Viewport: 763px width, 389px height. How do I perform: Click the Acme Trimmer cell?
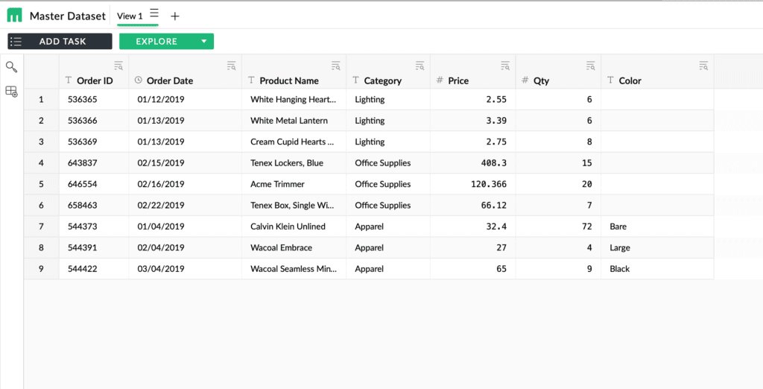tap(294, 184)
